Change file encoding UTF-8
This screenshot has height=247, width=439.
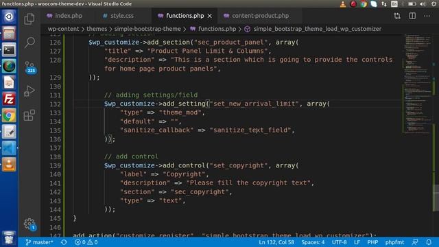pyautogui.click(x=339, y=242)
